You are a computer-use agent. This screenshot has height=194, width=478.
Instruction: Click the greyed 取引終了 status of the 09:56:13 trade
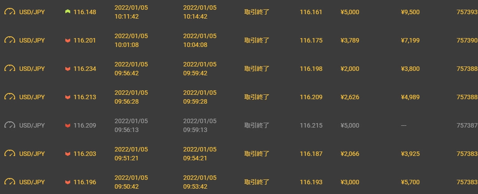click(x=257, y=125)
